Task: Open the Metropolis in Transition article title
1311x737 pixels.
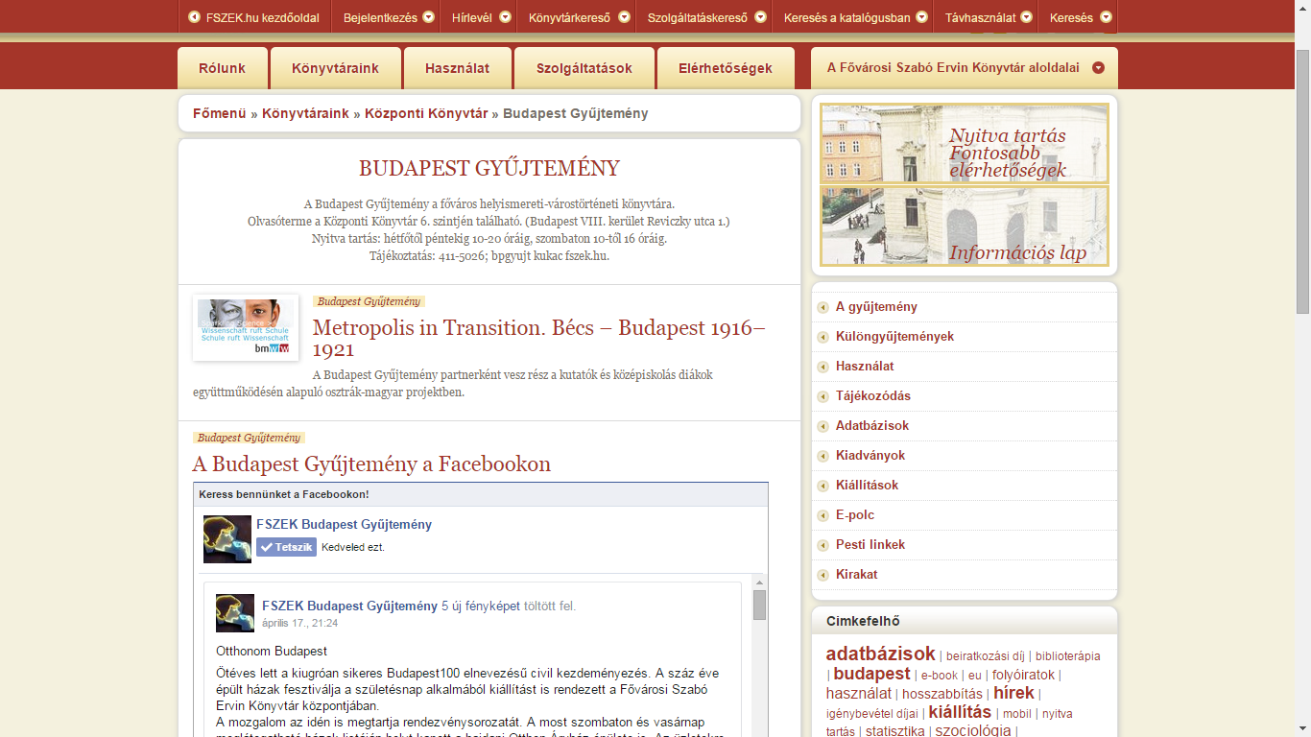Action: (x=539, y=338)
